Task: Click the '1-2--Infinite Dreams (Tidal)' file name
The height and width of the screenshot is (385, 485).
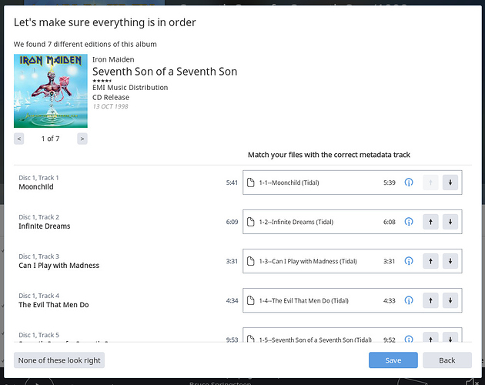Action: 296,222
